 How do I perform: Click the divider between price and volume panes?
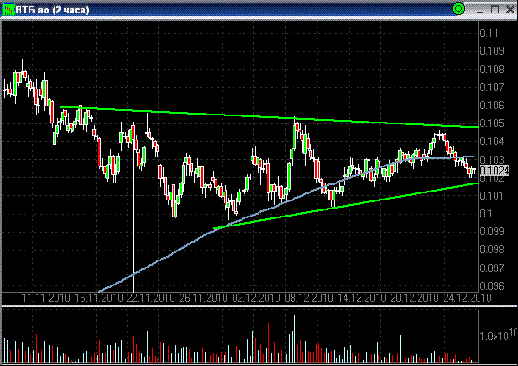[x=259, y=306]
